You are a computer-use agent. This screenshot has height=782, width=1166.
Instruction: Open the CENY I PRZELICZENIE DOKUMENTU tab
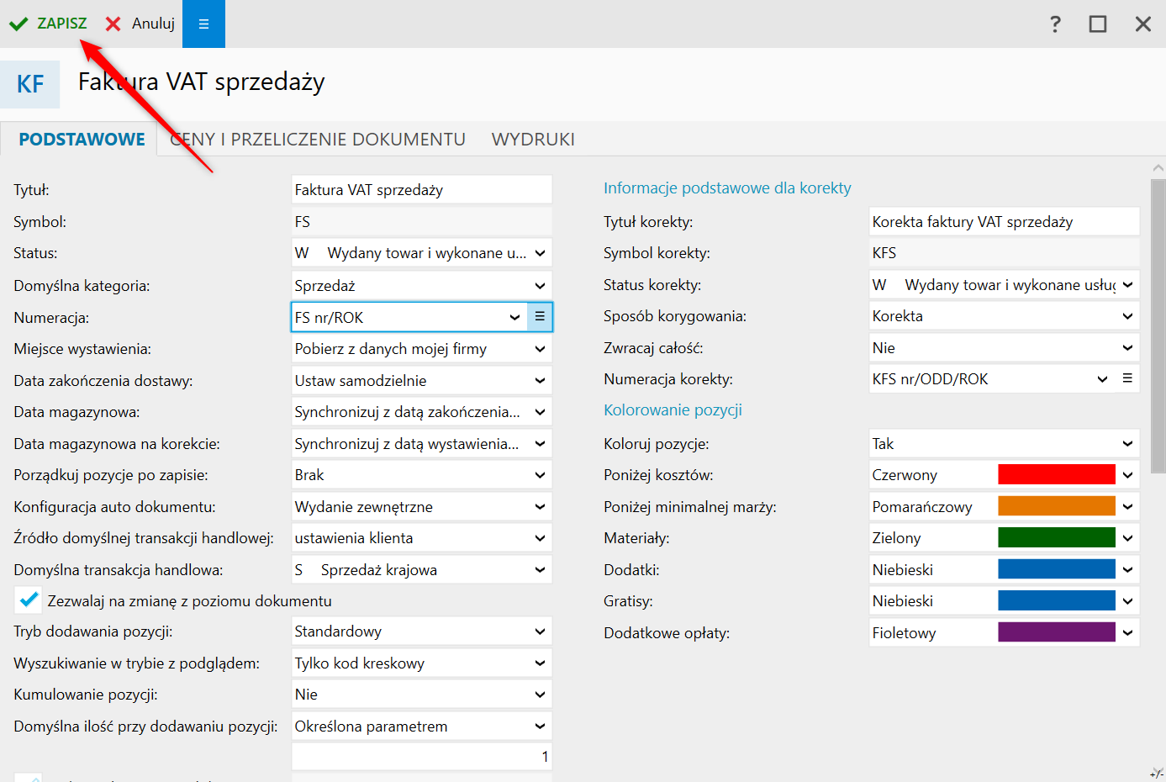click(318, 140)
